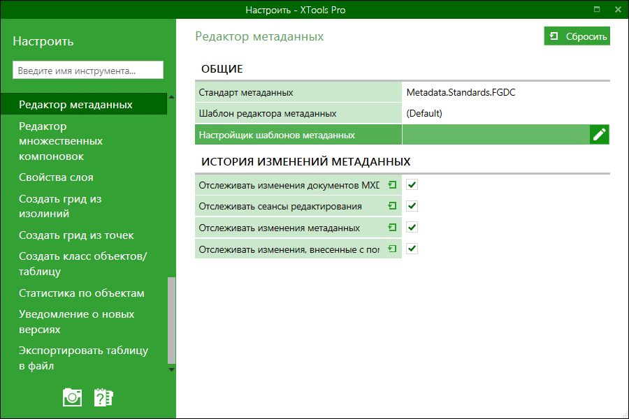Click the 'Сбросить' reset button

click(577, 36)
